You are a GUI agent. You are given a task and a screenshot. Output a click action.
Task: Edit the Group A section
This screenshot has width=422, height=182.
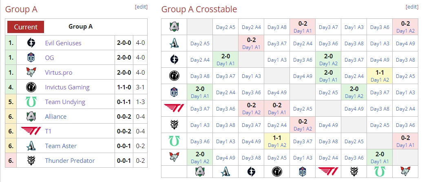[x=141, y=7]
